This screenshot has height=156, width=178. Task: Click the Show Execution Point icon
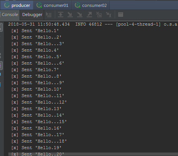click(49, 15)
